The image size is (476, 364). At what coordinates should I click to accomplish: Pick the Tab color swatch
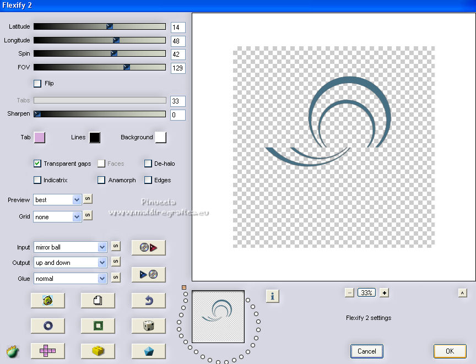40,138
